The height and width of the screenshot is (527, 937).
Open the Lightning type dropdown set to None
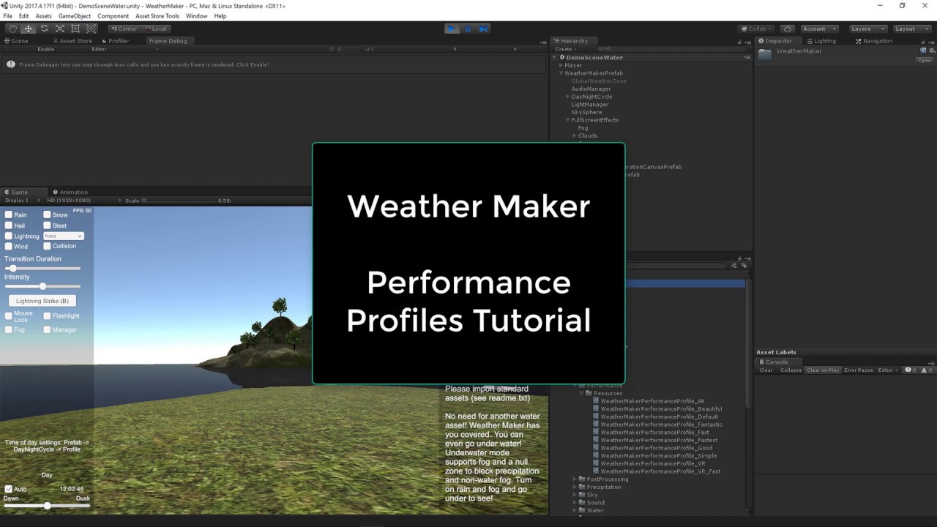[x=64, y=236]
